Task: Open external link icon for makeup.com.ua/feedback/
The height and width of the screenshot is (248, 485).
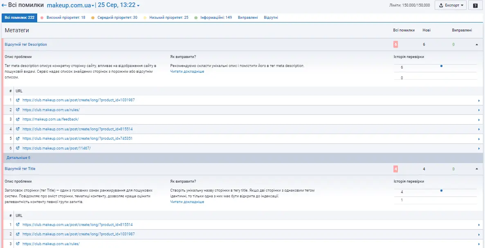Action: click(18, 119)
